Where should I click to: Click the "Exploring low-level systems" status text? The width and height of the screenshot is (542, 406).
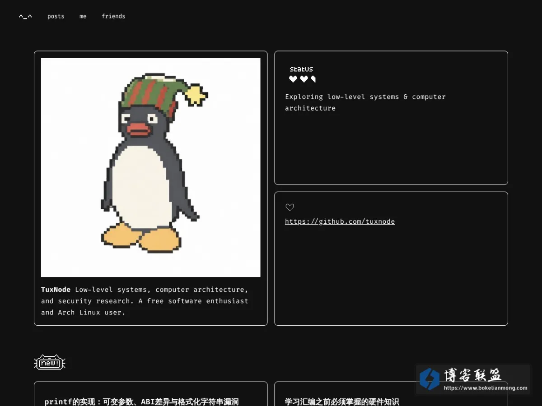click(365, 102)
